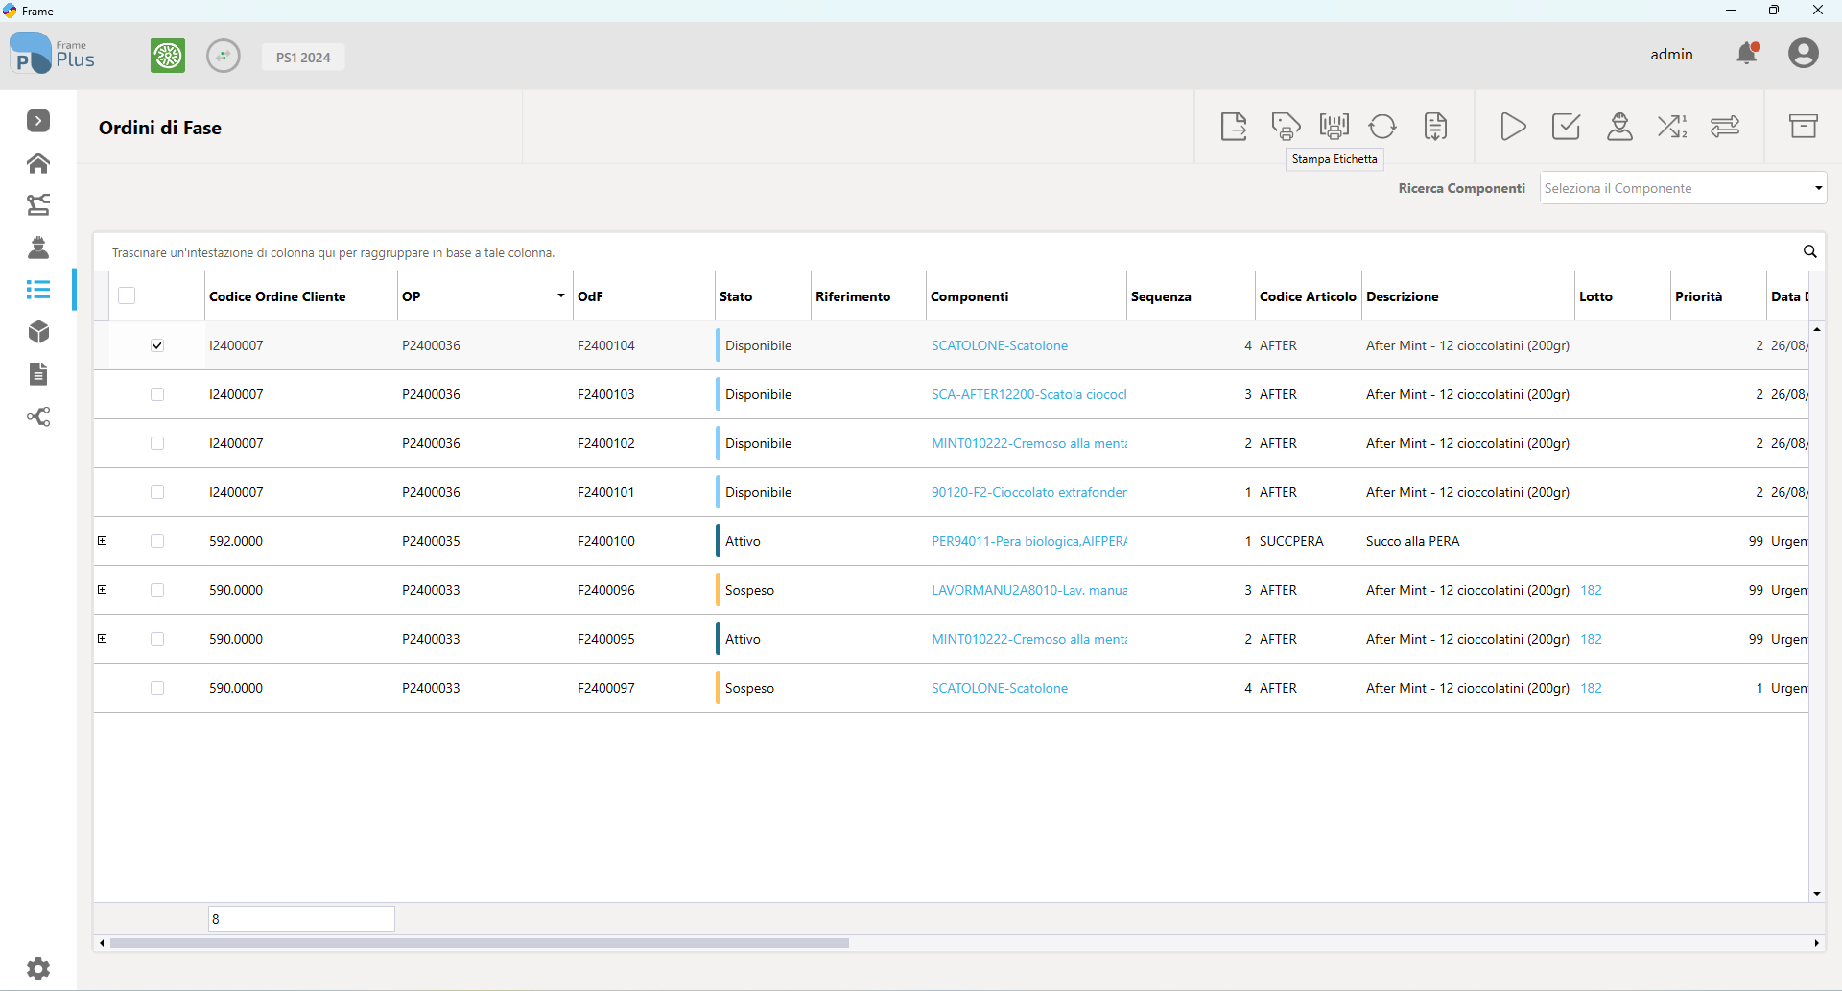Open the LAVORMANU2A8010-Lav. manua link
The height and width of the screenshot is (991, 1842).
1028,590
